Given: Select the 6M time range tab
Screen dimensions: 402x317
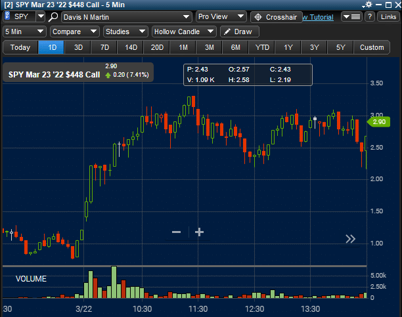Looking at the screenshot, I should [x=235, y=47].
